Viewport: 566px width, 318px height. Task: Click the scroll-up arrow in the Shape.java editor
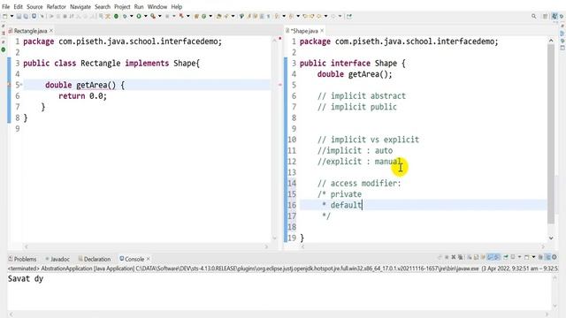coord(551,41)
